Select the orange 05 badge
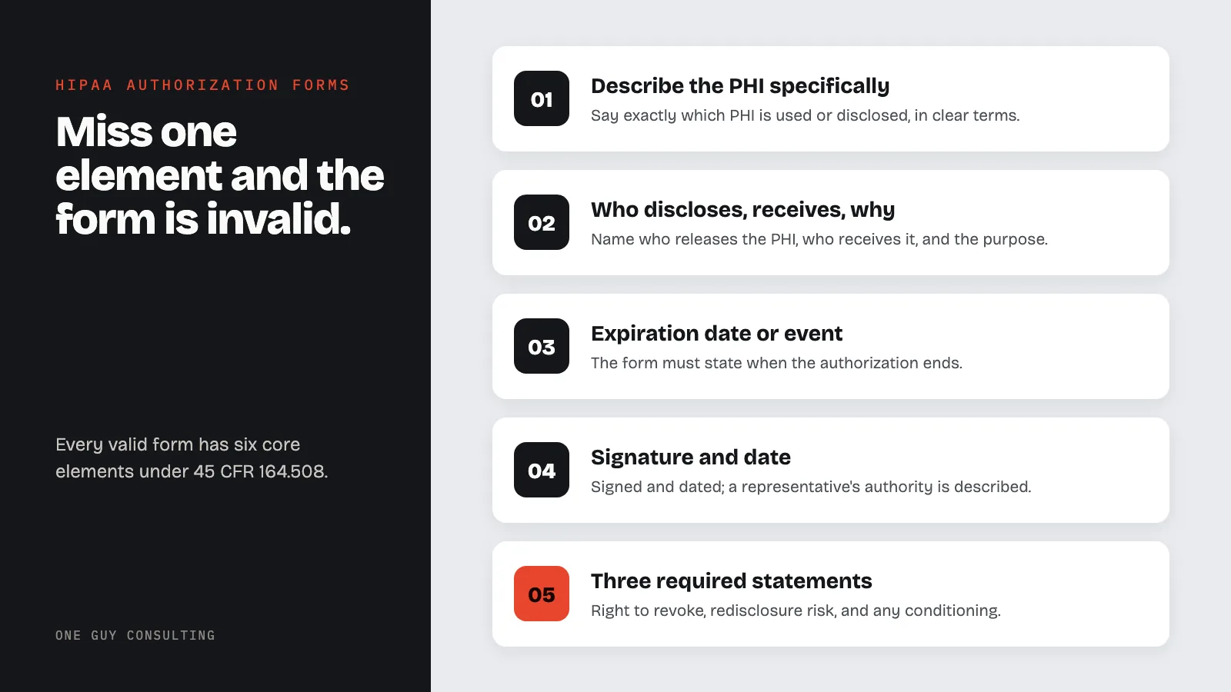The image size is (1231, 692). click(x=542, y=594)
